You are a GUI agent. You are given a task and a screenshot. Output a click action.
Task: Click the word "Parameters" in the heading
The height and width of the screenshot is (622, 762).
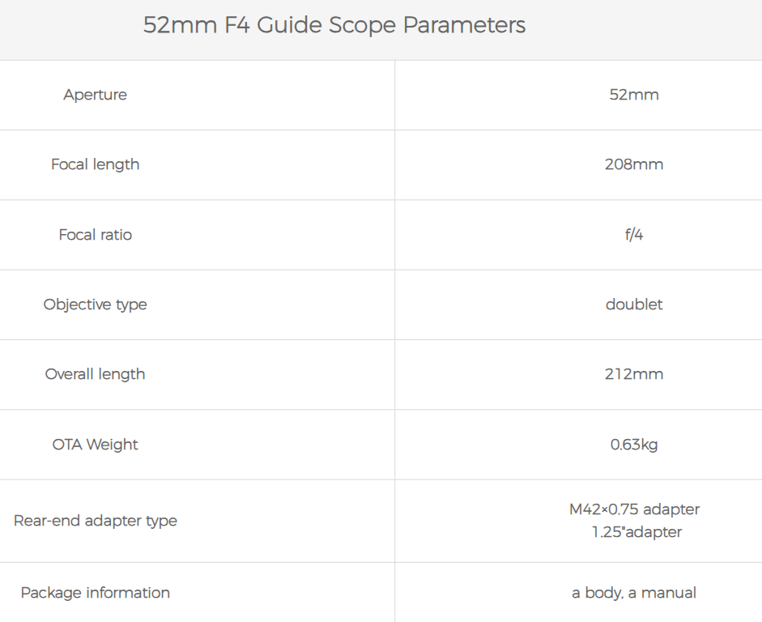click(x=464, y=25)
